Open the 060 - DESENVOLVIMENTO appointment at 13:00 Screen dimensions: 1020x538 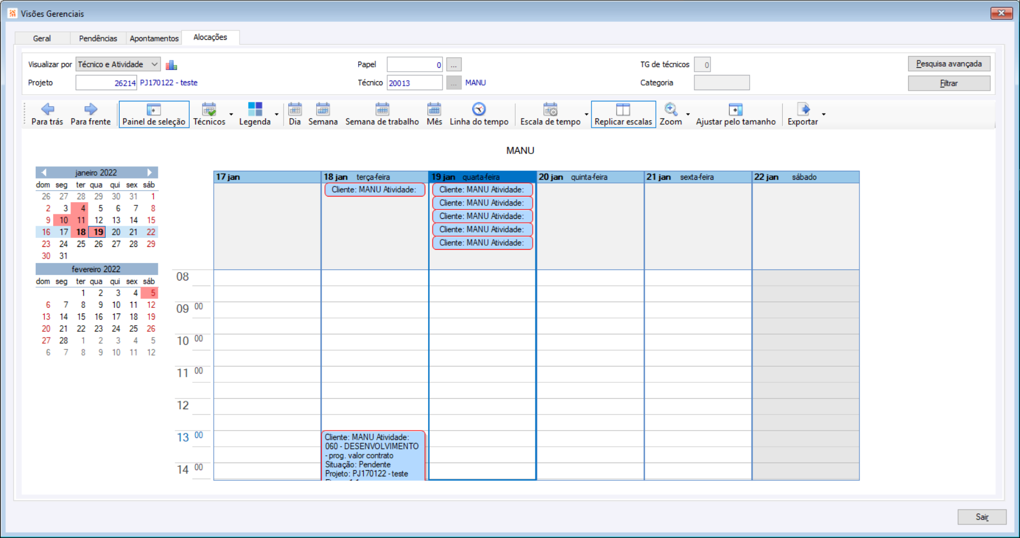point(373,455)
